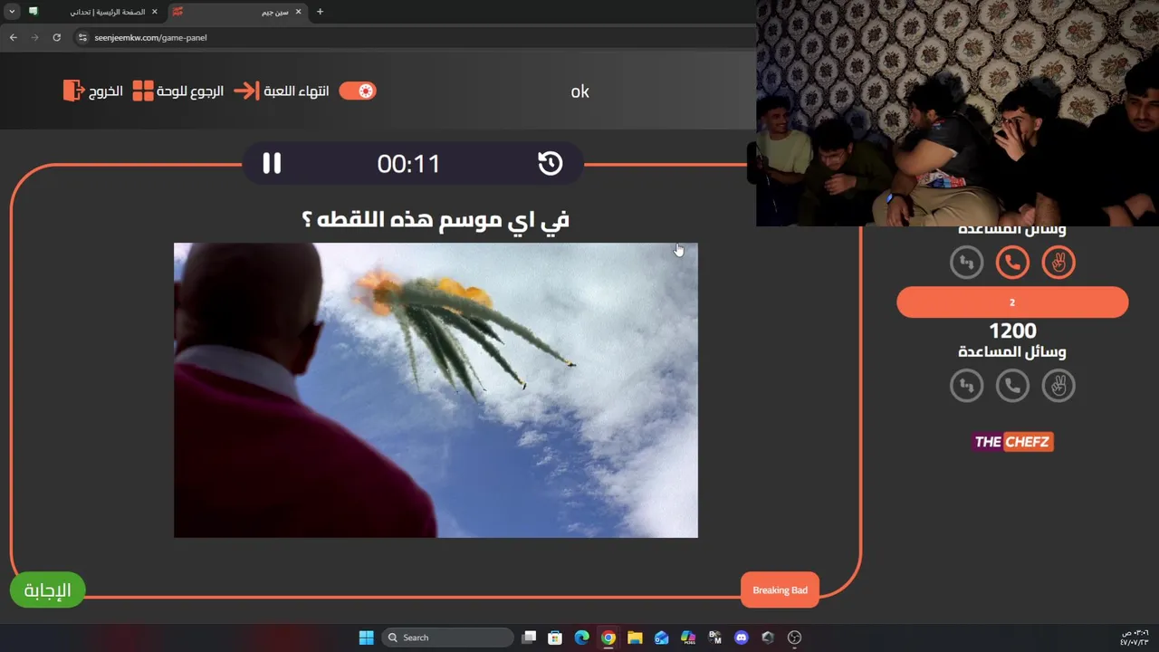Click انتهاء اللعبة to end the game
This screenshot has height=652, width=1159.
pyautogui.click(x=296, y=91)
